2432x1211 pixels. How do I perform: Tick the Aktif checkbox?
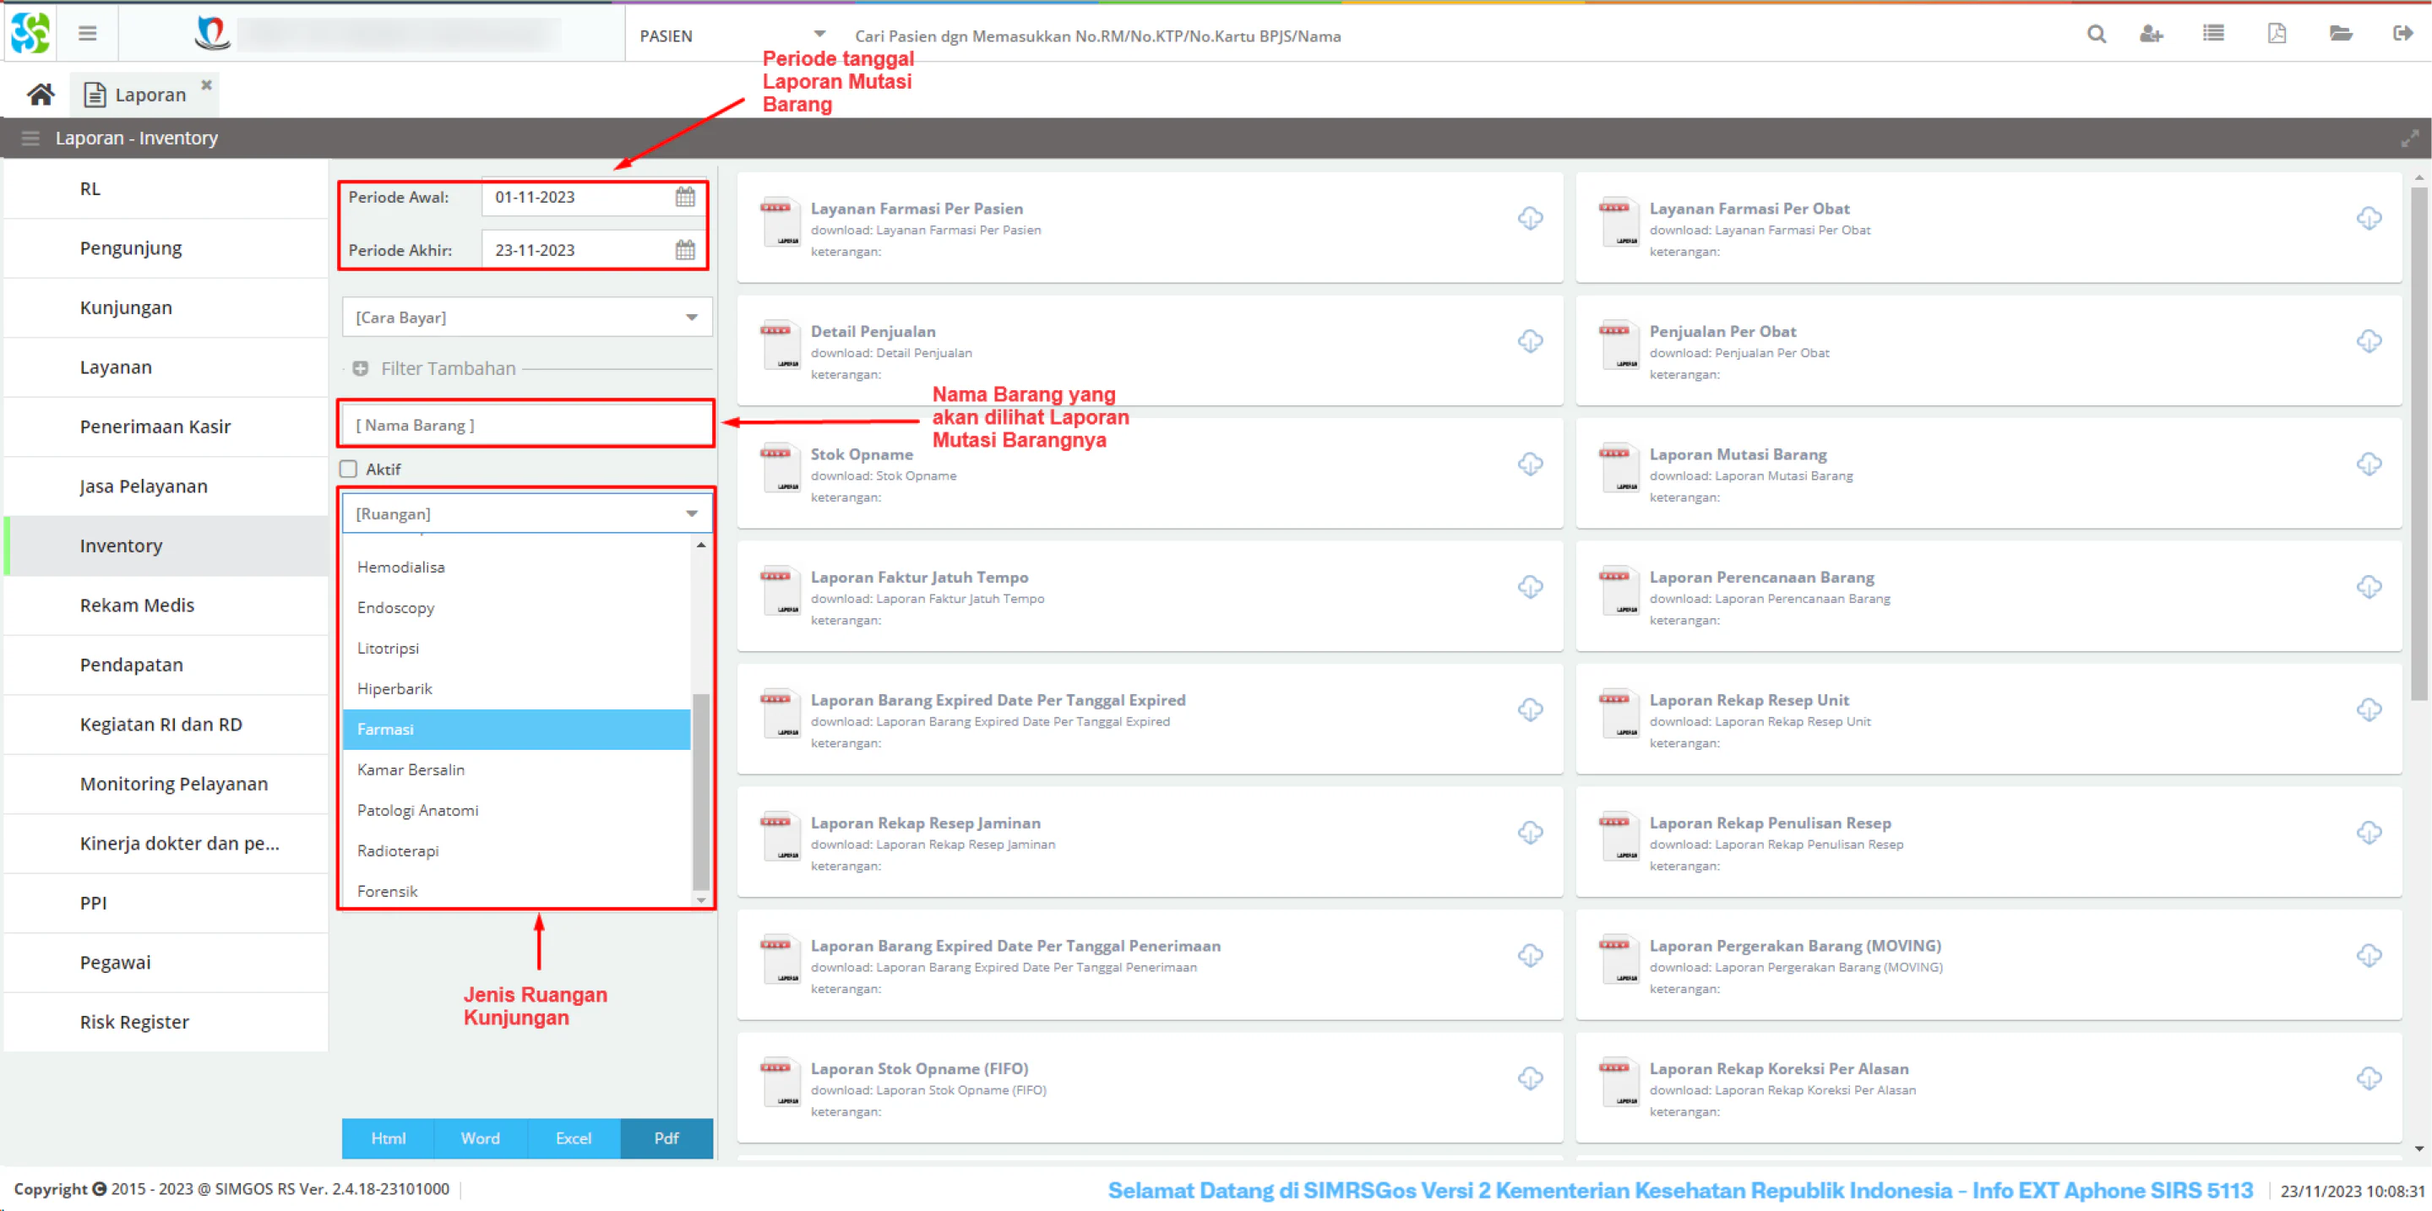[350, 469]
